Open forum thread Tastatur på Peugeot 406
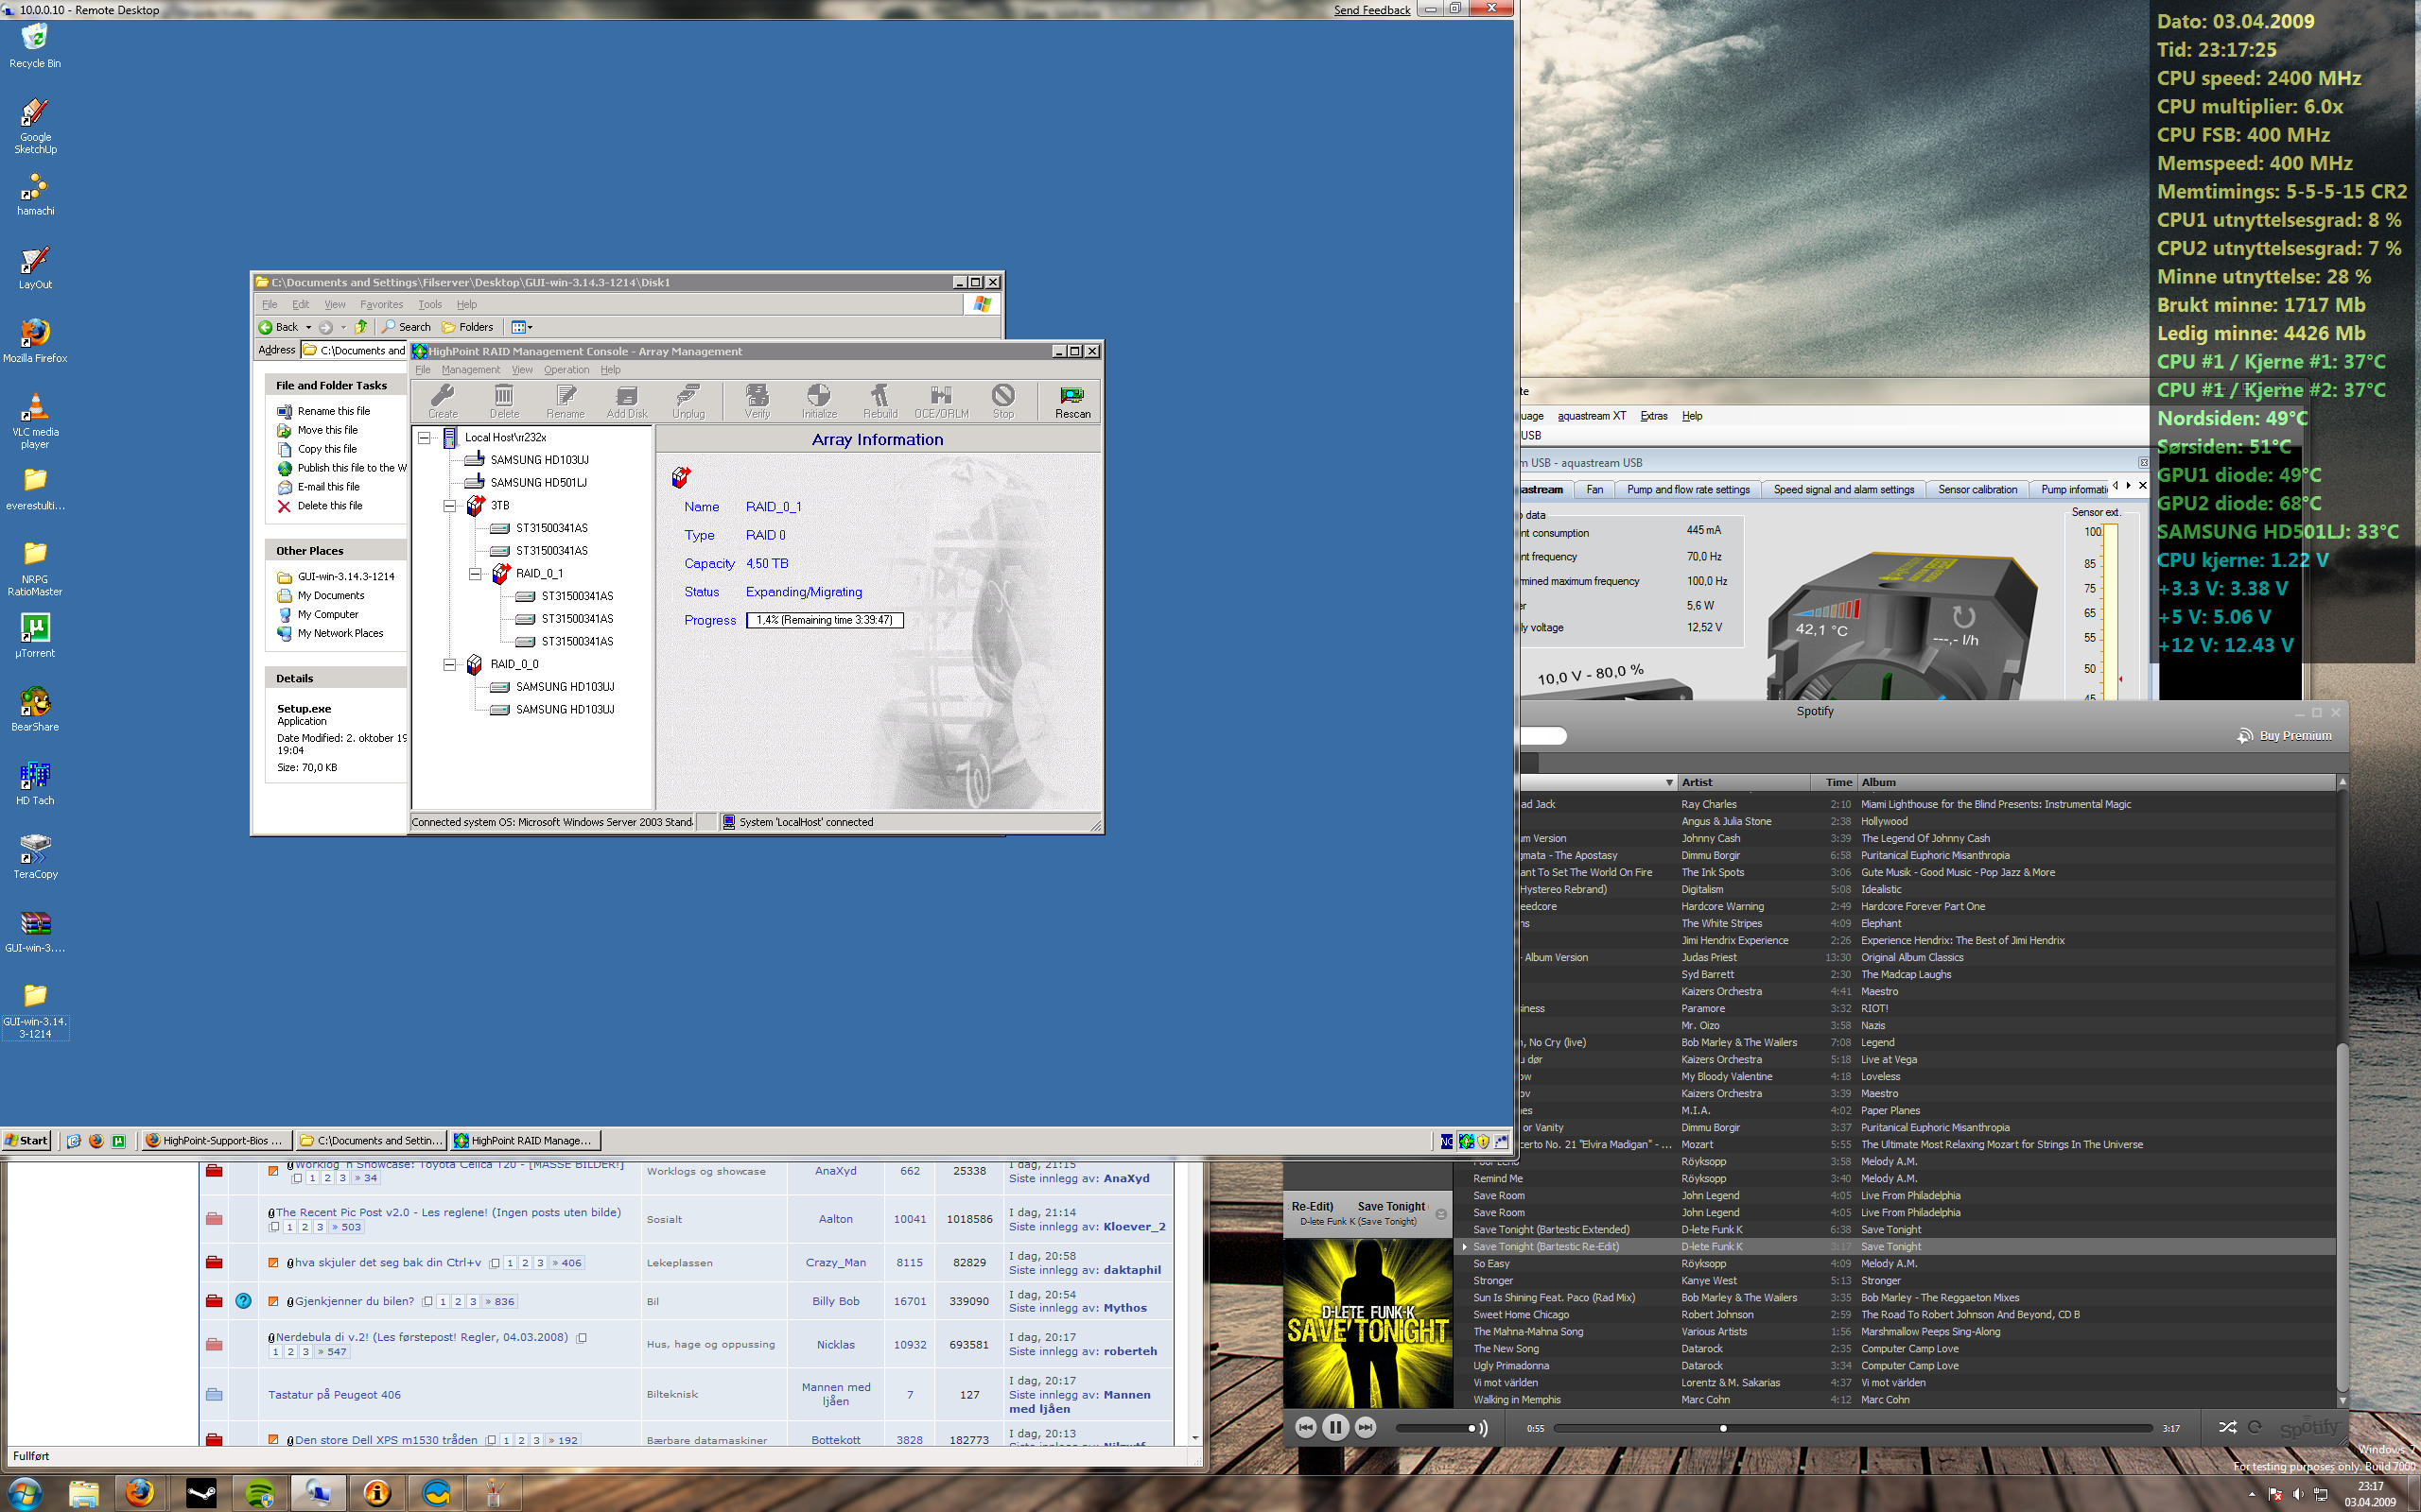Screen dimensions: 2421x1512 click(x=334, y=1394)
